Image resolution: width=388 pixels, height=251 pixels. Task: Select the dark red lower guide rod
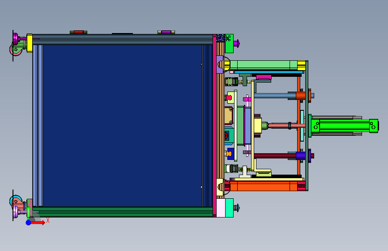pos(275,155)
